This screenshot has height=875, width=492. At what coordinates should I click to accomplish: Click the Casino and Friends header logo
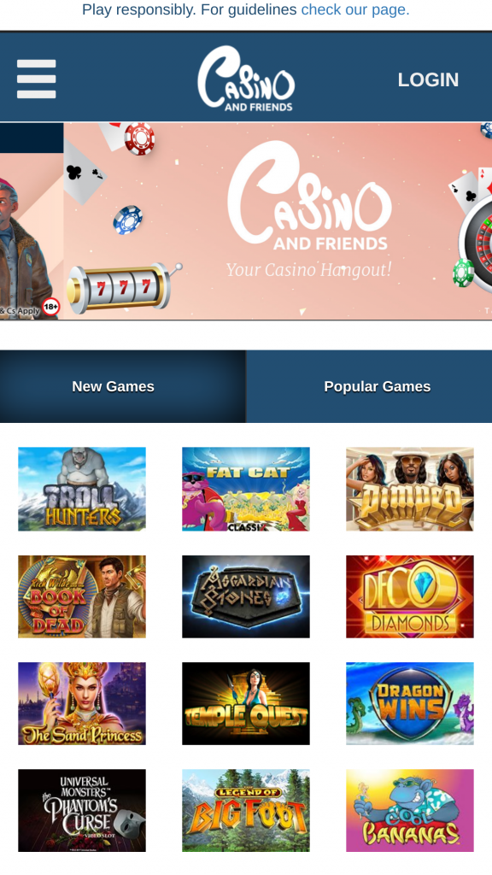click(246, 78)
